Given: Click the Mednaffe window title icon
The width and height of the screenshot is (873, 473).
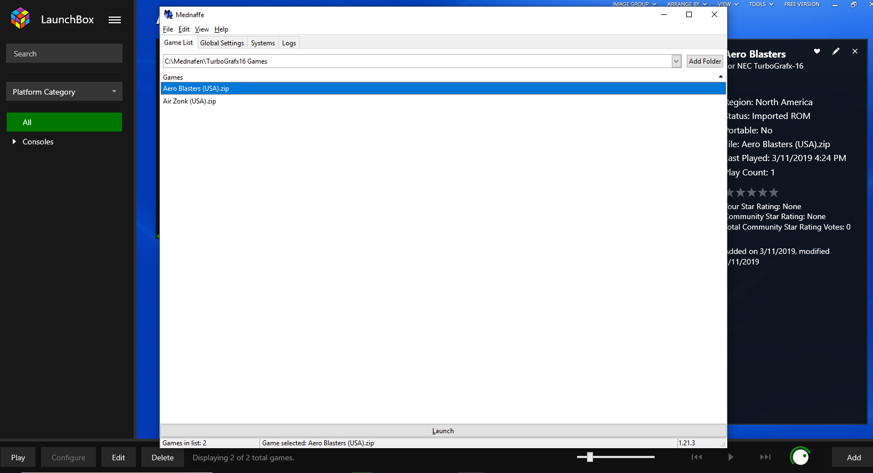Looking at the screenshot, I should [169, 14].
